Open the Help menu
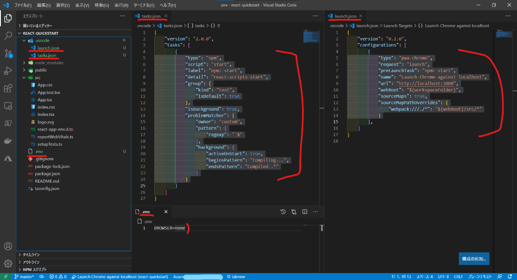517x280 pixels. click(168, 5)
